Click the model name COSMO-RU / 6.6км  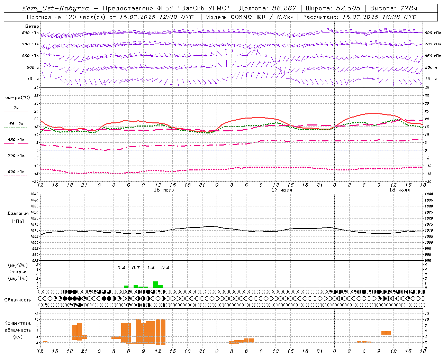coord(262,17)
